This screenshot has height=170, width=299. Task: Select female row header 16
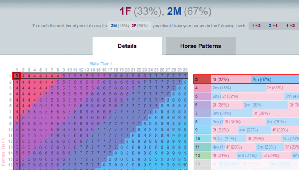tap(10, 165)
